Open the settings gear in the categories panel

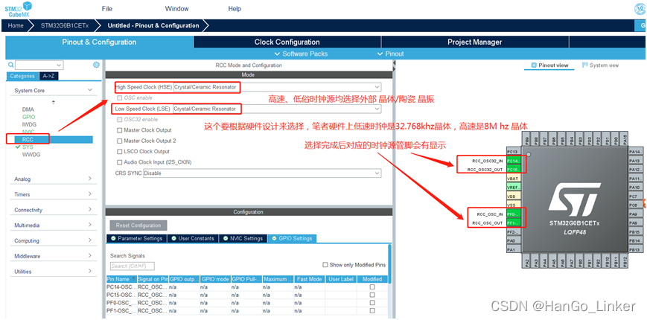click(96, 65)
